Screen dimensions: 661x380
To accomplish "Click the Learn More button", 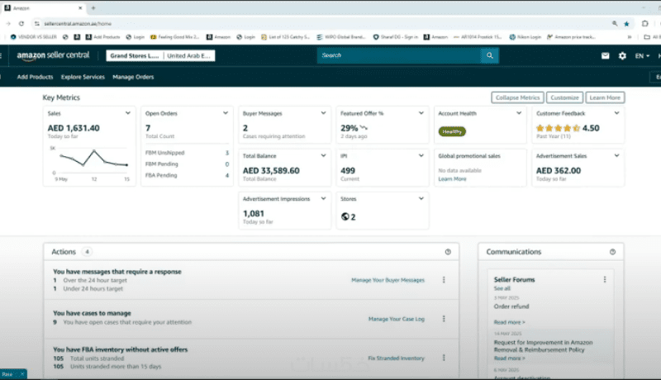I will [605, 97].
